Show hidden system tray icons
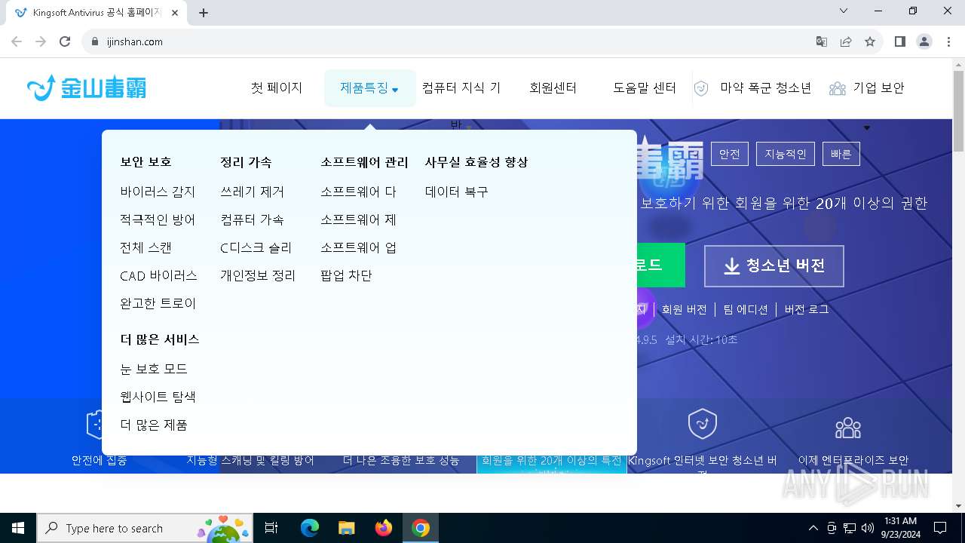 tap(813, 528)
